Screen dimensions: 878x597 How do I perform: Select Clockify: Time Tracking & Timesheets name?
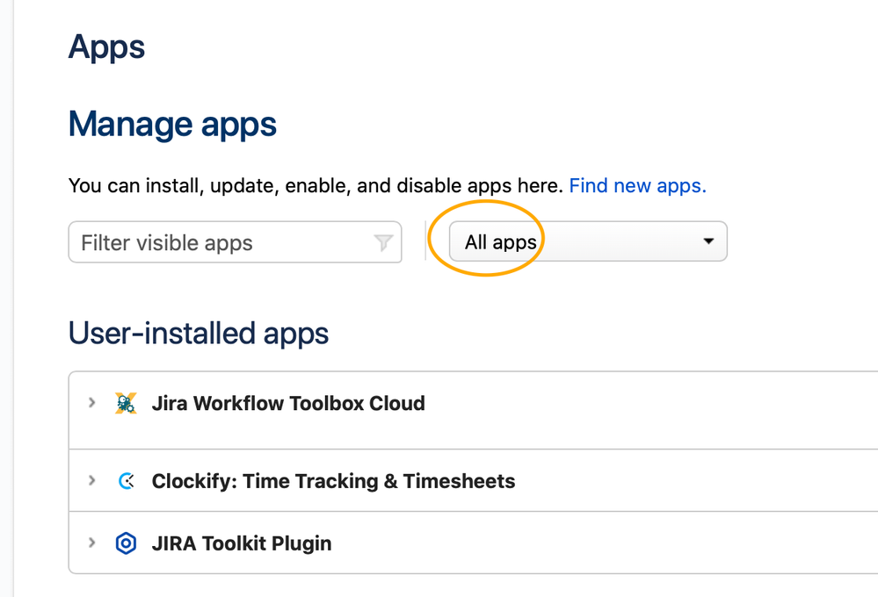point(333,481)
